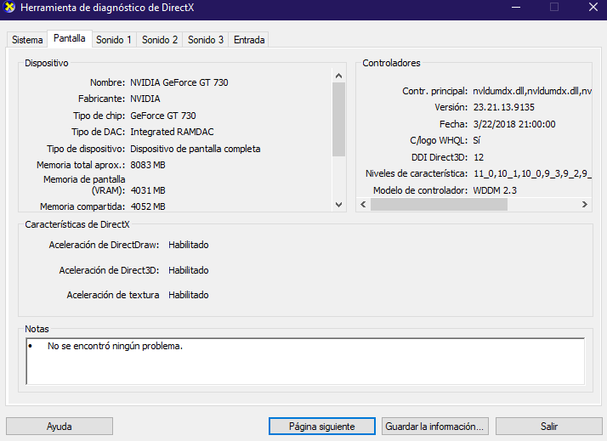This screenshot has width=607, height=441.
Task: Click Dispositivo scrollbar up arrow
Action: (x=338, y=76)
